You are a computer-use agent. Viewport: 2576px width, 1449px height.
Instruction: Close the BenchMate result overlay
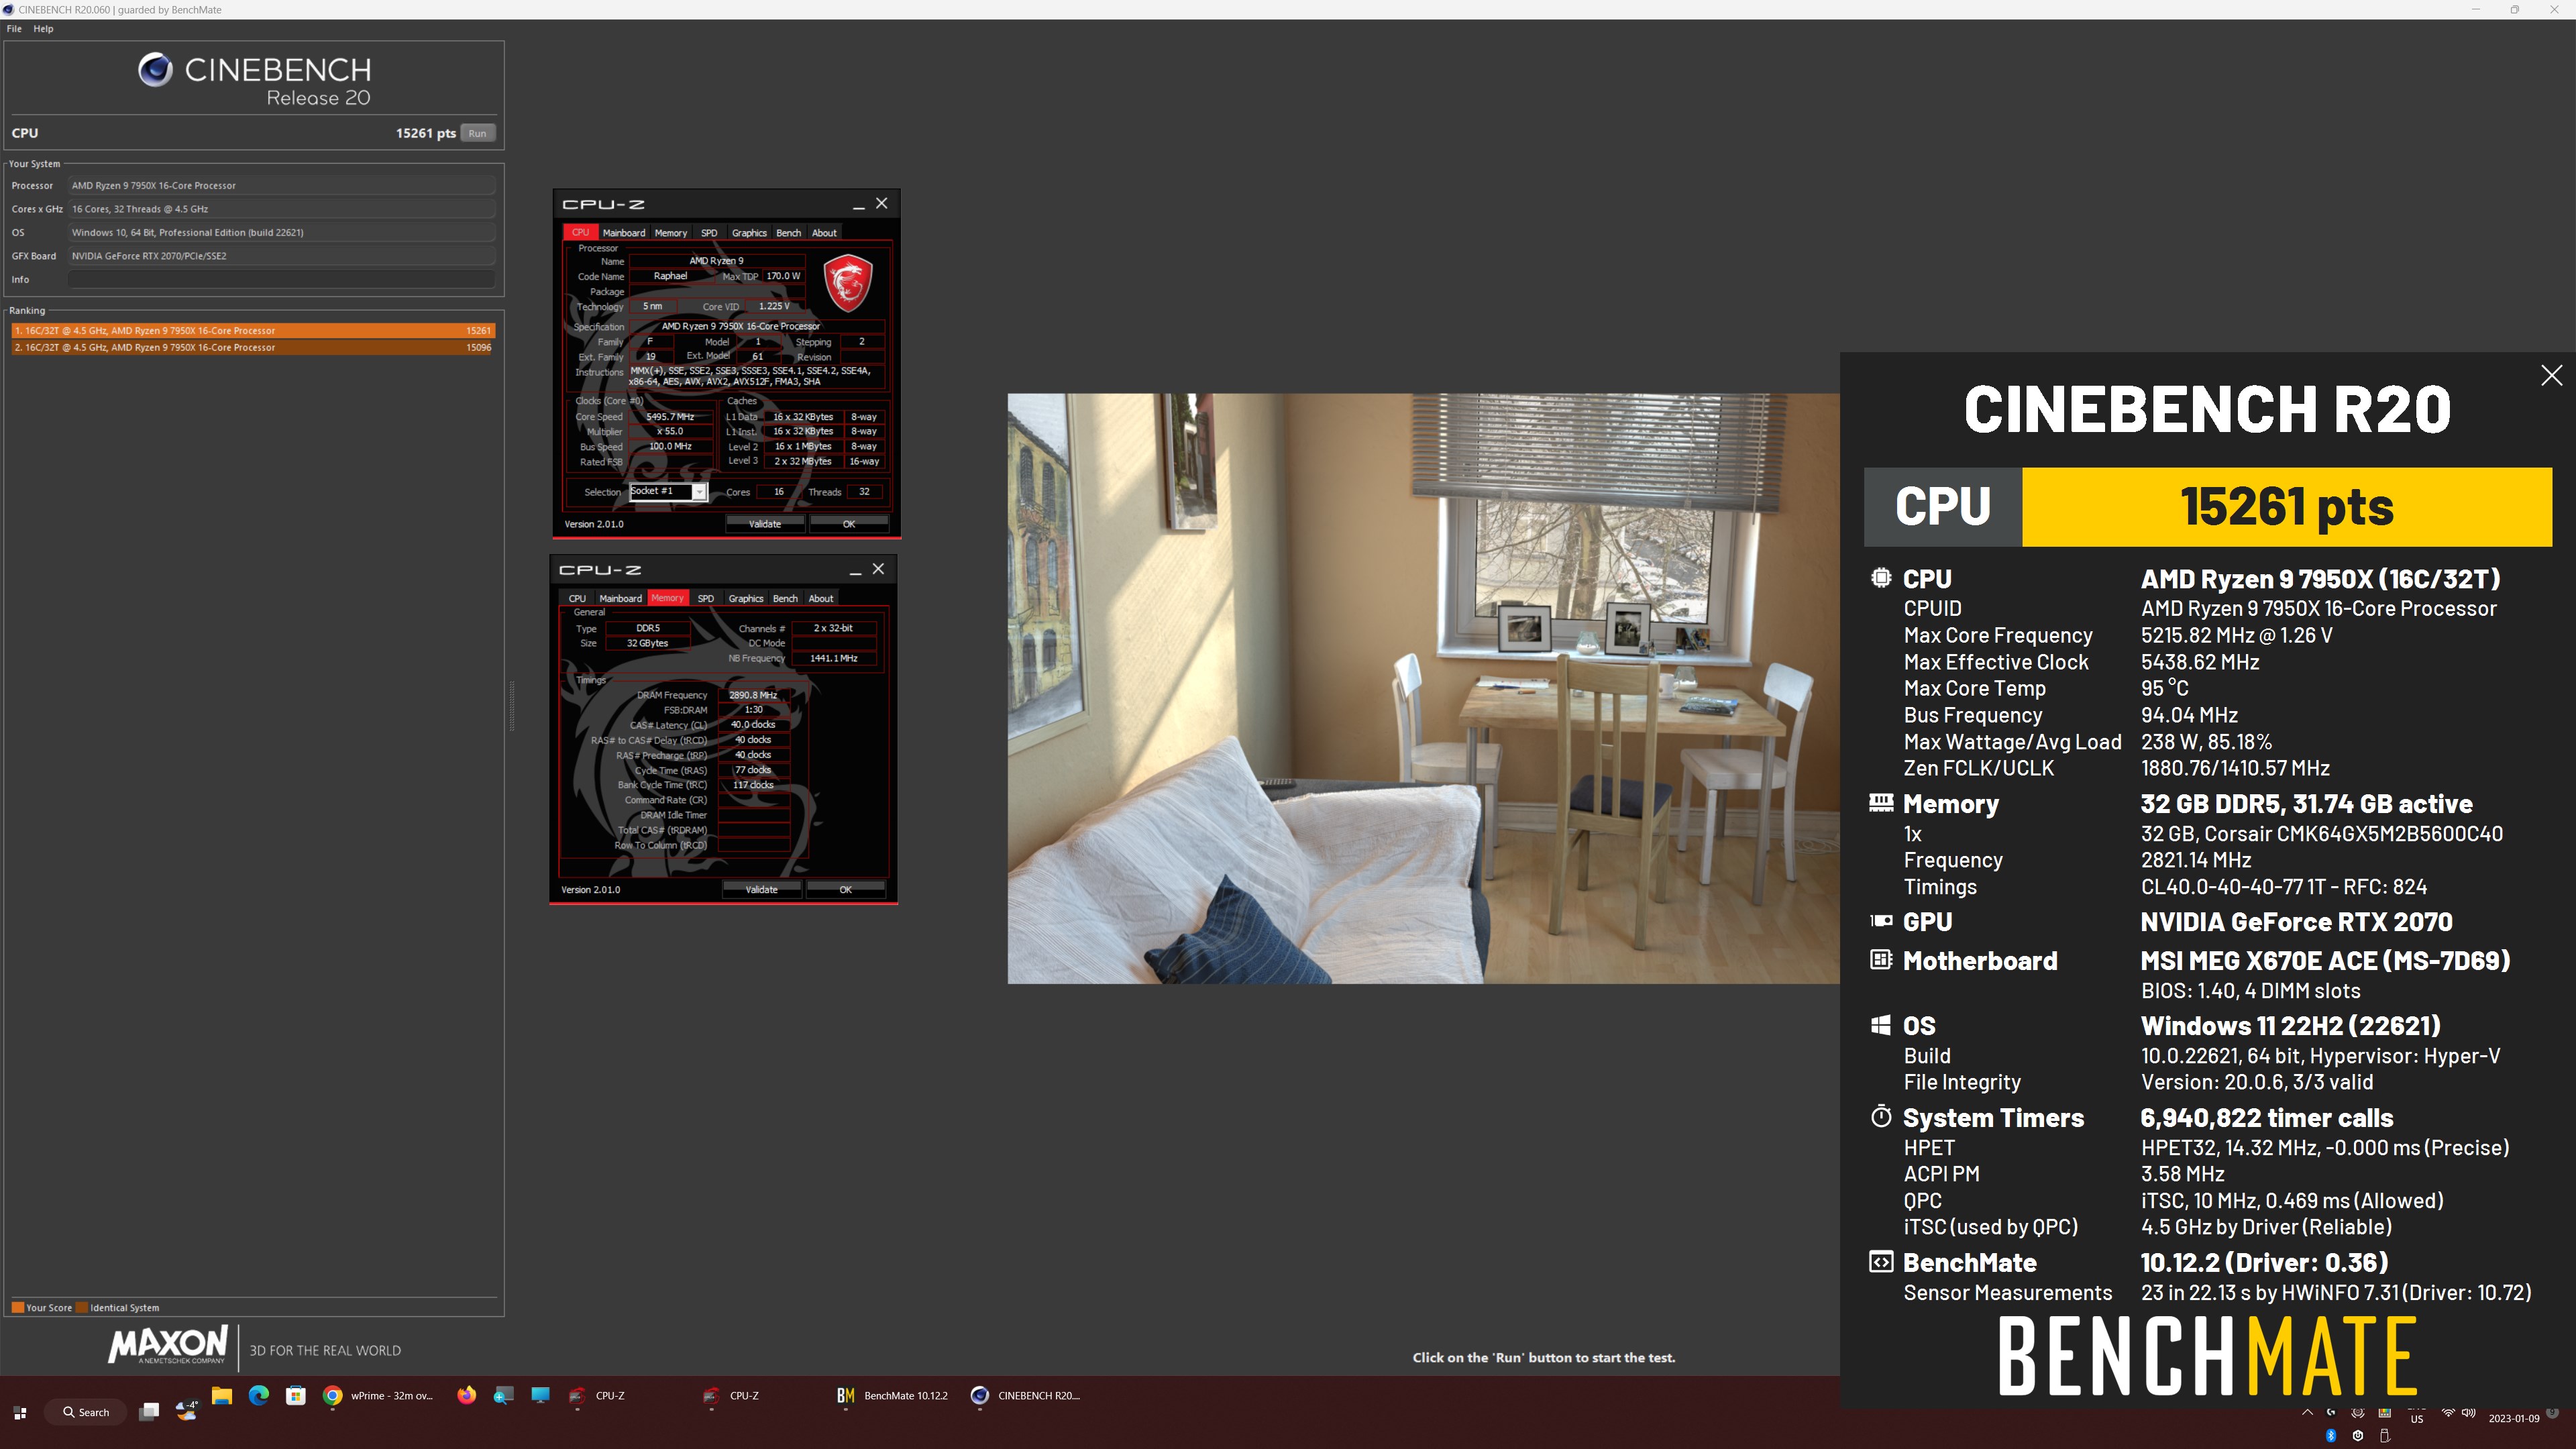coord(2552,376)
